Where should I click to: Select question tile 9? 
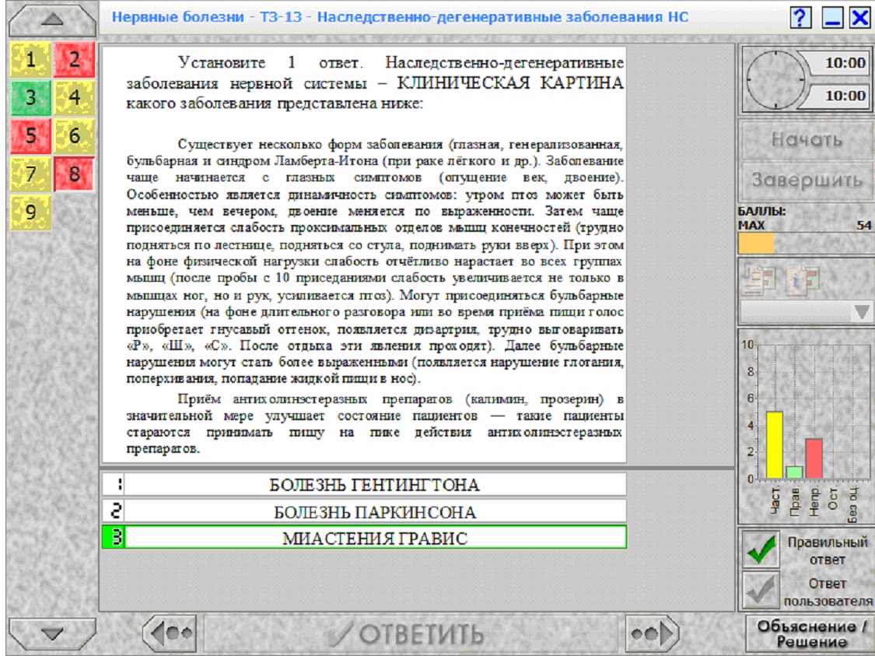coord(30,212)
